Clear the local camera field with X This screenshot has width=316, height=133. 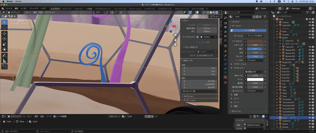215,37
